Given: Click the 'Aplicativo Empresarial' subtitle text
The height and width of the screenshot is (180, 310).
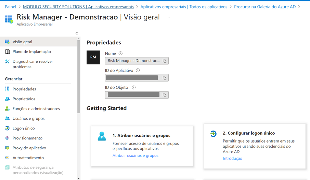Looking at the screenshot, I should click(35, 24).
